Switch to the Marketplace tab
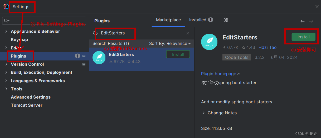The height and width of the screenshot is (138, 321). (168, 20)
